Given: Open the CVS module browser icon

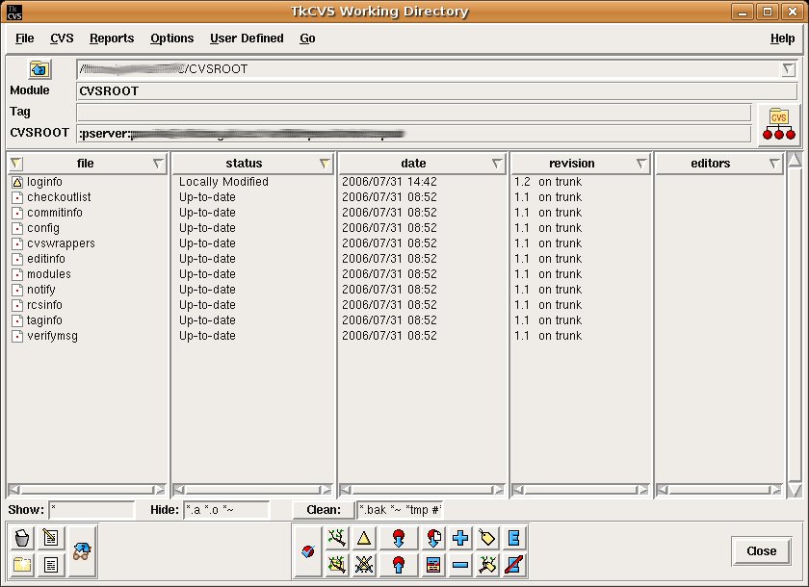Looking at the screenshot, I should [x=778, y=123].
